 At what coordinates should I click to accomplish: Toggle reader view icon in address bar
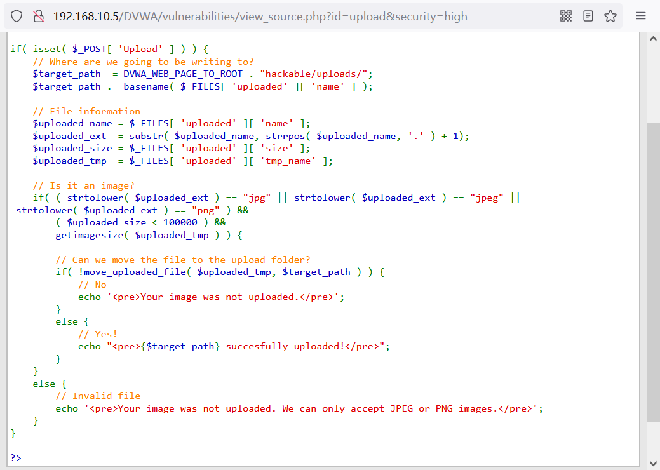click(x=588, y=16)
